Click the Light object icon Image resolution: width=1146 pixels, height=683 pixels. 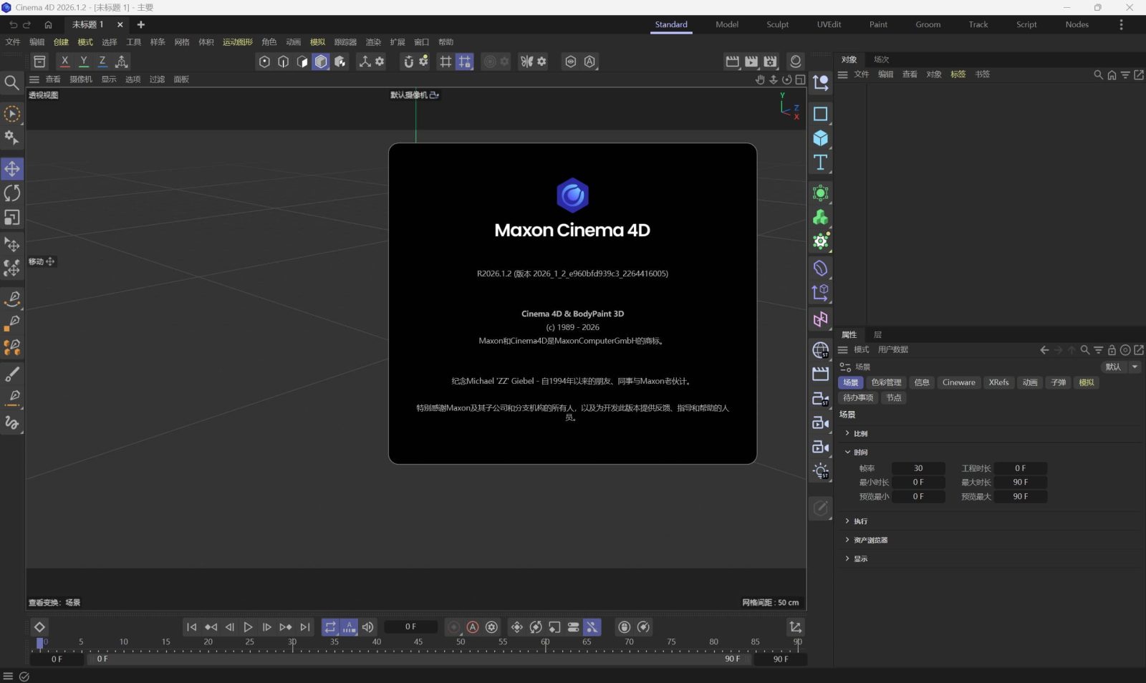tap(821, 470)
